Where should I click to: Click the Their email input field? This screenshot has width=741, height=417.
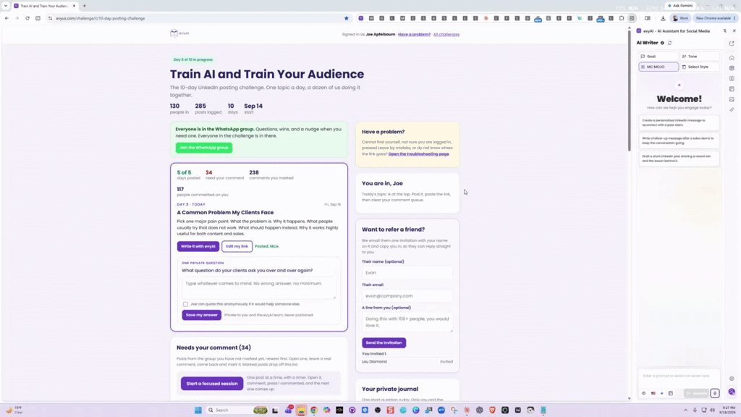(407, 296)
